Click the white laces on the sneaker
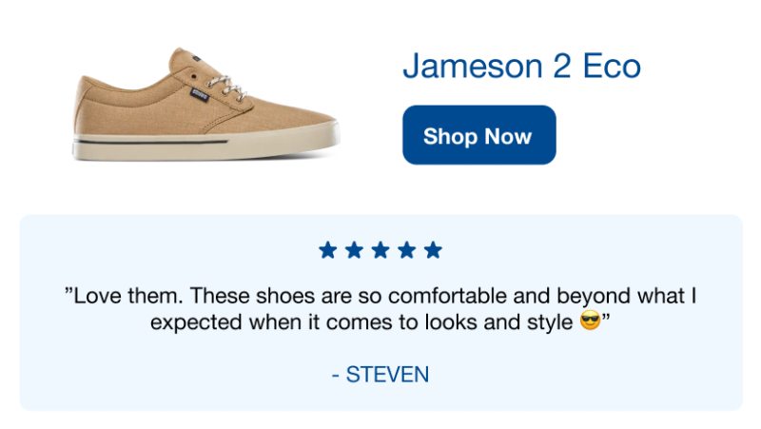Image resolution: width=761 pixels, height=429 pixels. [x=226, y=88]
